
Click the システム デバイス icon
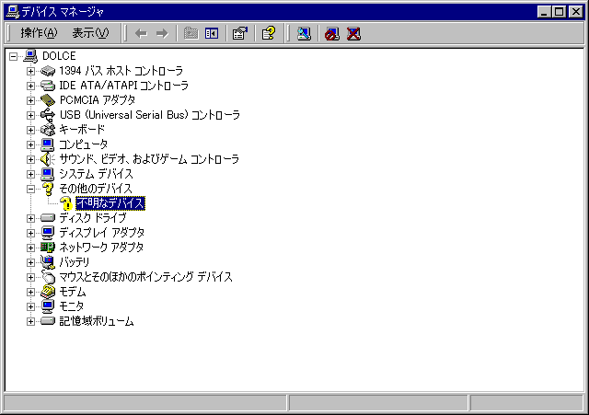[x=48, y=174]
